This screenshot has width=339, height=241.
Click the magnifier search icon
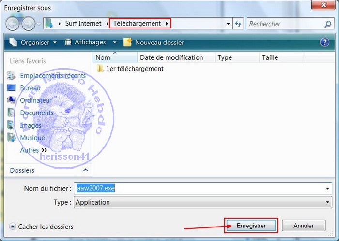328,24
